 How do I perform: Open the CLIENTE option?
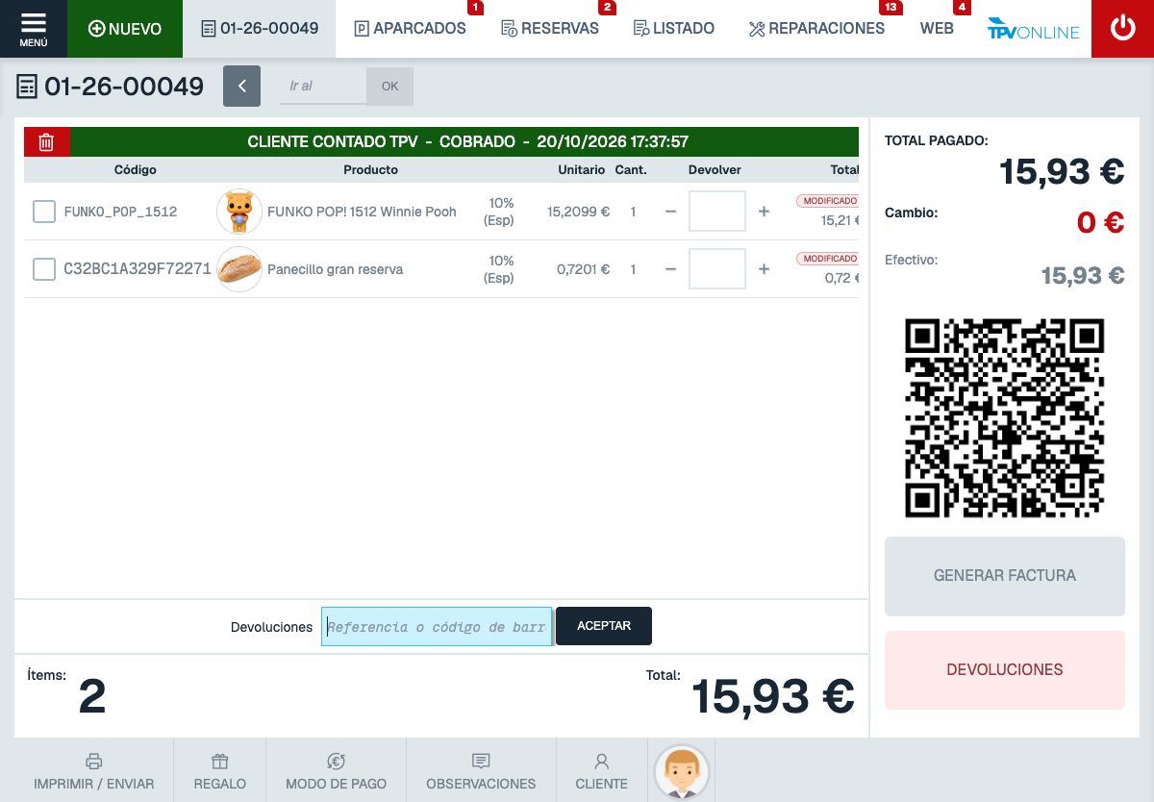pyautogui.click(x=602, y=772)
